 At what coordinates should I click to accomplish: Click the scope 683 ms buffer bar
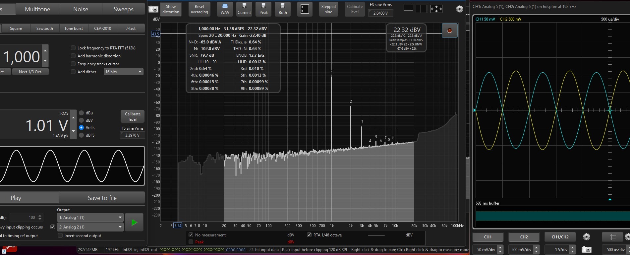point(552,216)
